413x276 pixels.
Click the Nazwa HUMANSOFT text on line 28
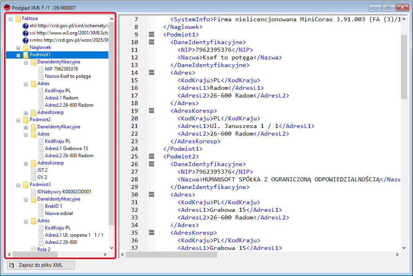pyautogui.click(x=291, y=179)
